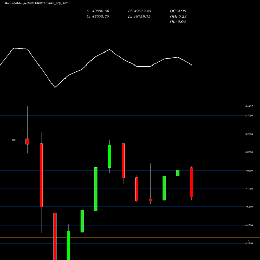Click the orange horizontal level line
Screen dimensions: 260x260
coord(130,237)
